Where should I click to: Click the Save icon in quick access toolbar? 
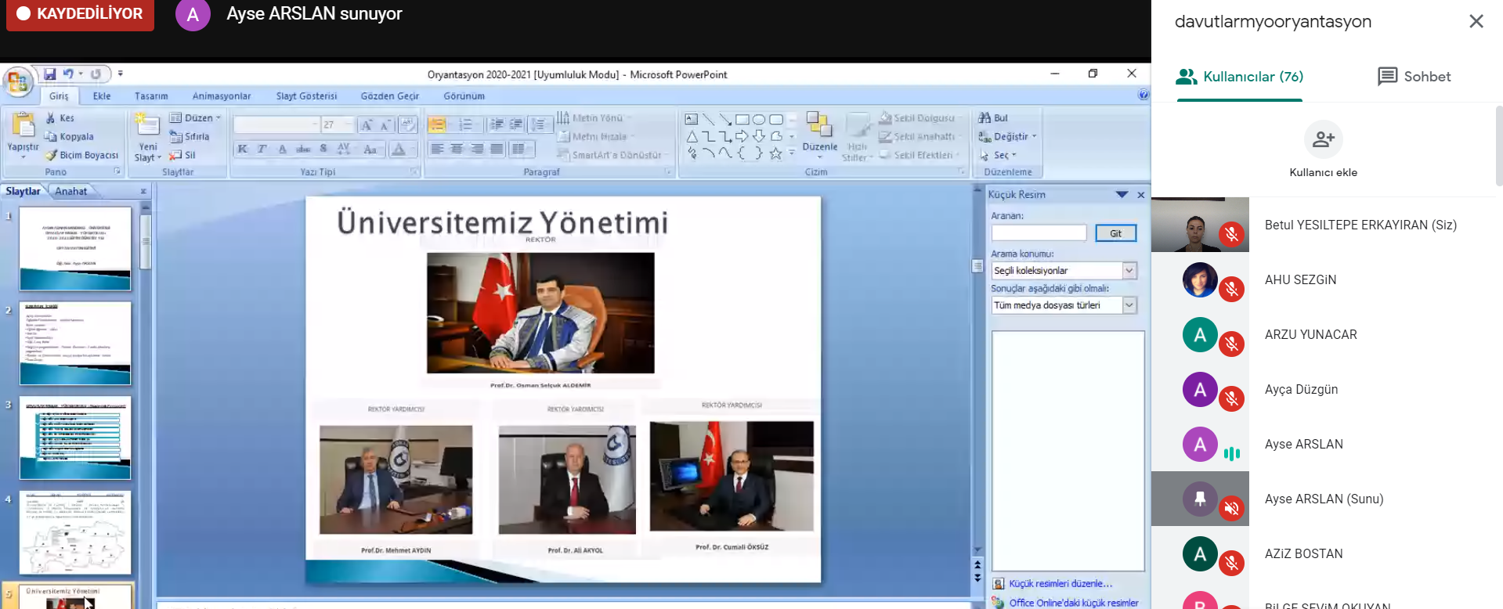click(50, 74)
